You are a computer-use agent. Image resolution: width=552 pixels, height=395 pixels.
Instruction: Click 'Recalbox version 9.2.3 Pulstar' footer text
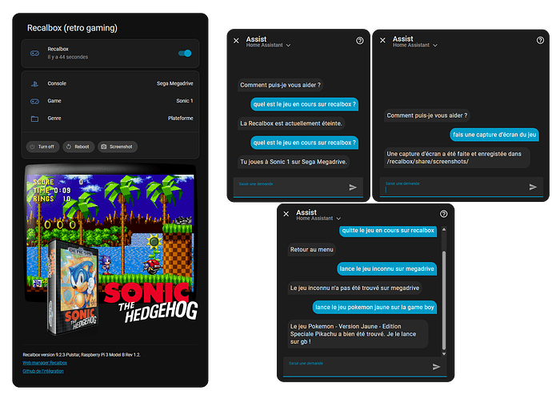click(82, 355)
